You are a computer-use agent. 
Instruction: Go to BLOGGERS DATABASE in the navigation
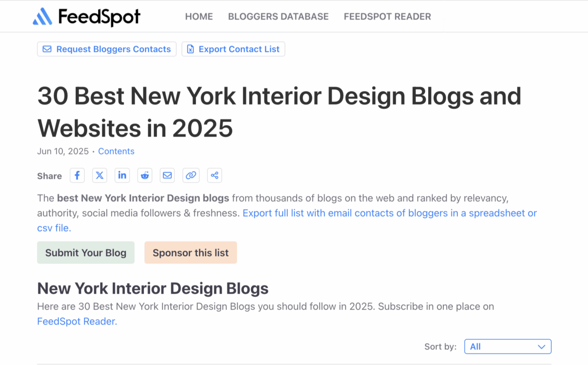click(x=278, y=17)
